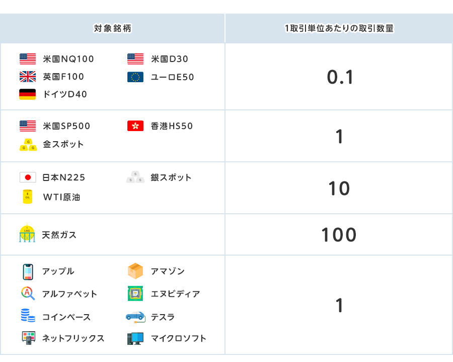Click the blue car icon for テスラ
Screen dimensions: 453x362
(135, 317)
